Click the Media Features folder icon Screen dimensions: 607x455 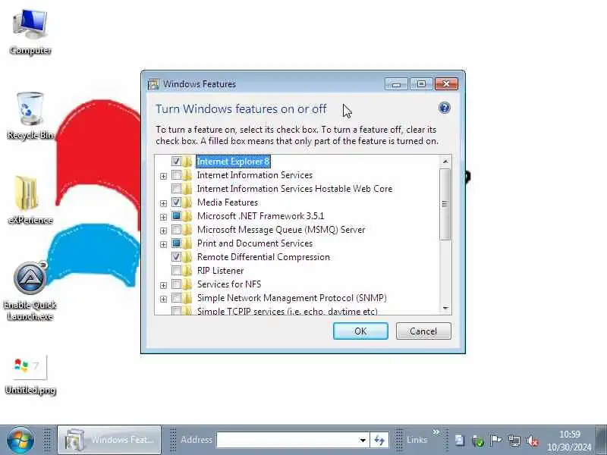pyautogui.click(x=187, y=202)
